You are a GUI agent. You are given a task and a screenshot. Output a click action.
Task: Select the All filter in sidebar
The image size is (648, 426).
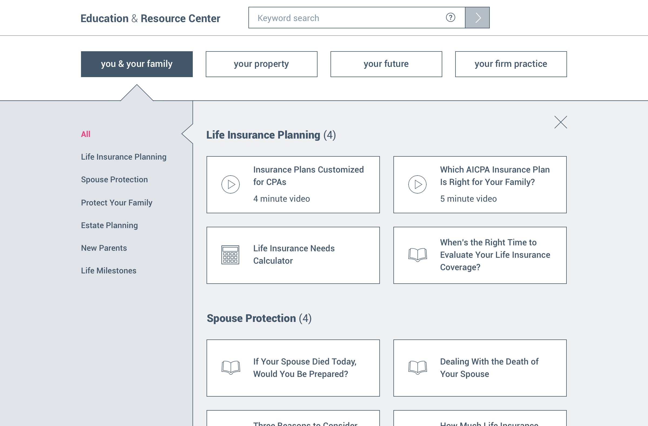pyautogui.click(x=86, y=134)
